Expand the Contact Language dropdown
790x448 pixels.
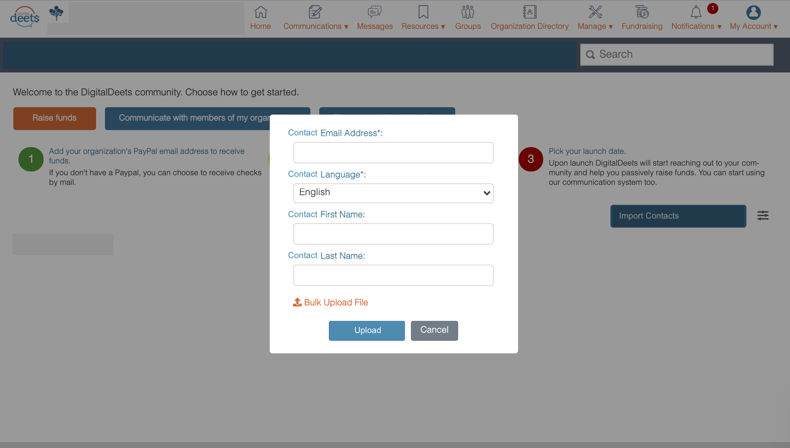click(x=393, y=193)
